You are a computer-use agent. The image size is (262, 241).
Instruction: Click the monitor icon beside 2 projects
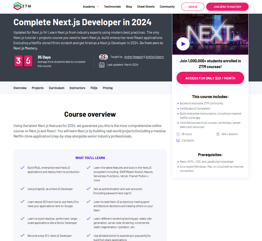(x=178, y=140)
